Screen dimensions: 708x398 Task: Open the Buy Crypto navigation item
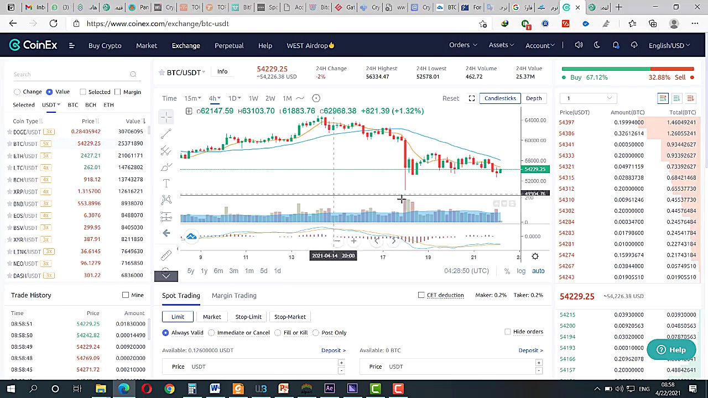(x=105, y=45)
